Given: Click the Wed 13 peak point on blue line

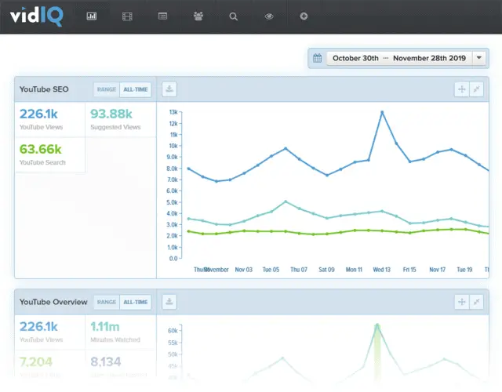Looking at the screenshot, I should [x=382, y=112].
